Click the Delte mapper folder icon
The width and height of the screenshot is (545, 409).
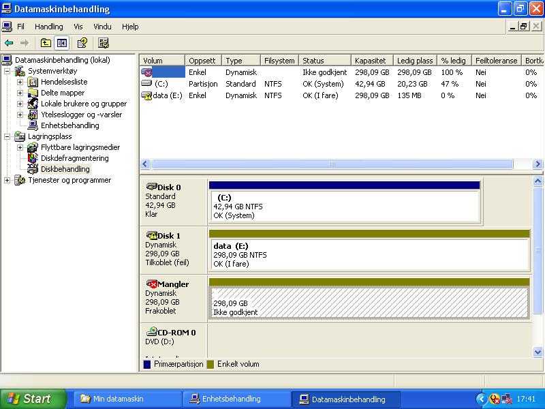coord(33,93)
